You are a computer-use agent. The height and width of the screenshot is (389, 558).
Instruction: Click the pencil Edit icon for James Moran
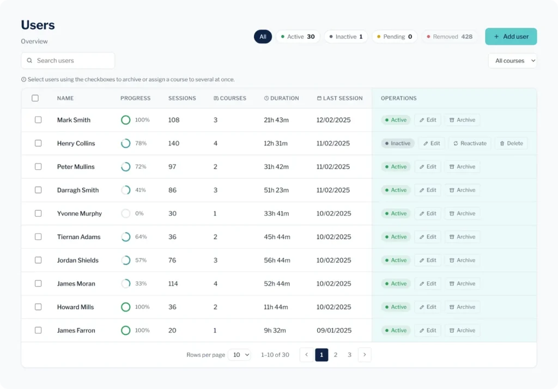point(422,284)
